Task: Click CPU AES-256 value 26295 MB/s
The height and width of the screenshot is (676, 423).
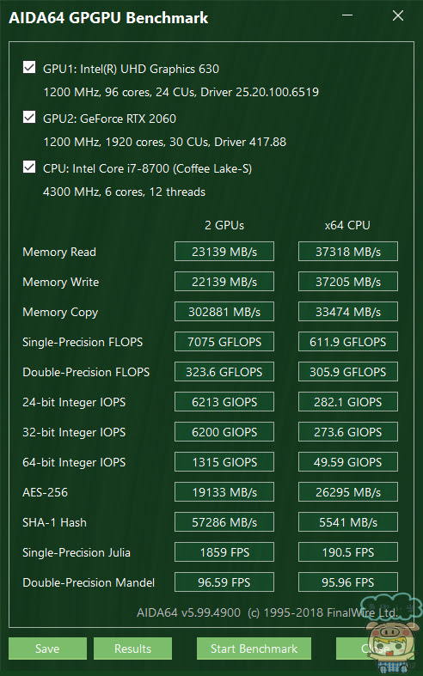Action: coord(348,492)
